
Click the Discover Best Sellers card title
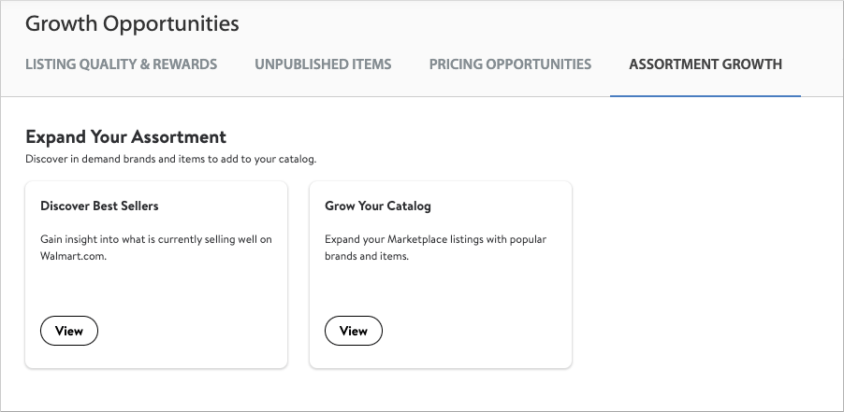93,206
